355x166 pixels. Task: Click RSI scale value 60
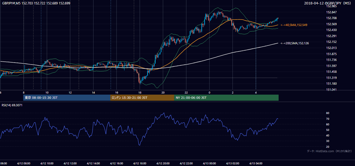328,124
